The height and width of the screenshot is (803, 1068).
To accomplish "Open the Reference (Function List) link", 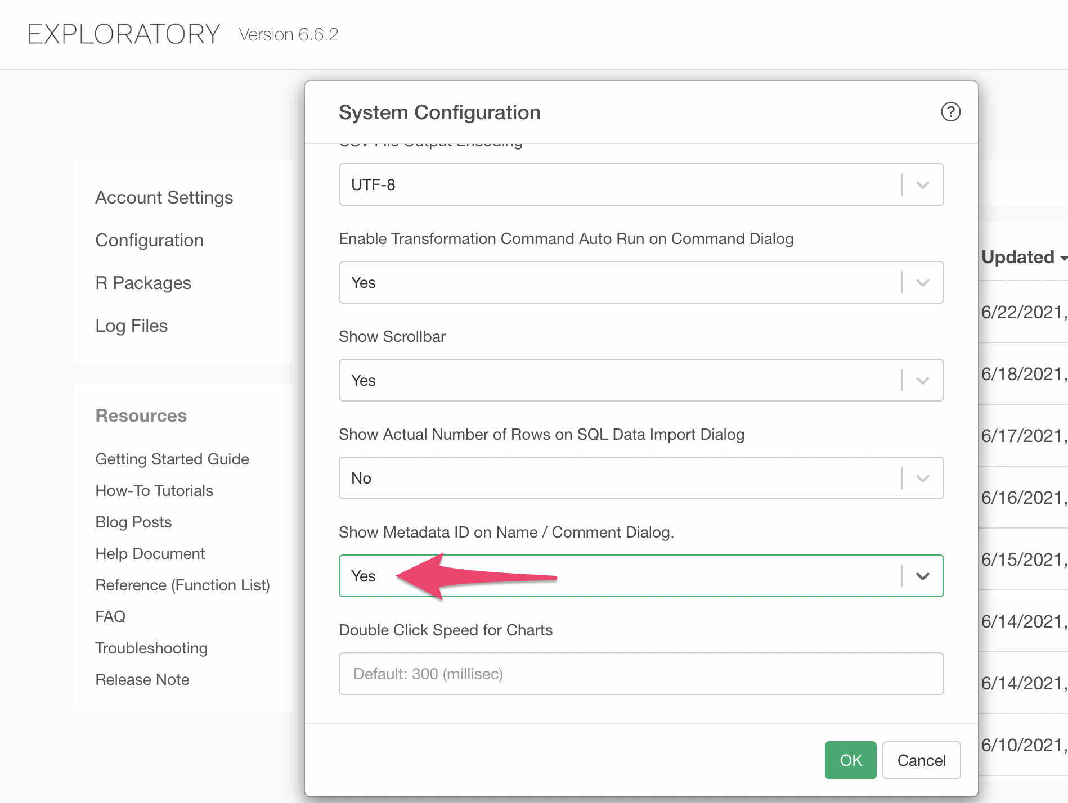I will tap(182, 585).
